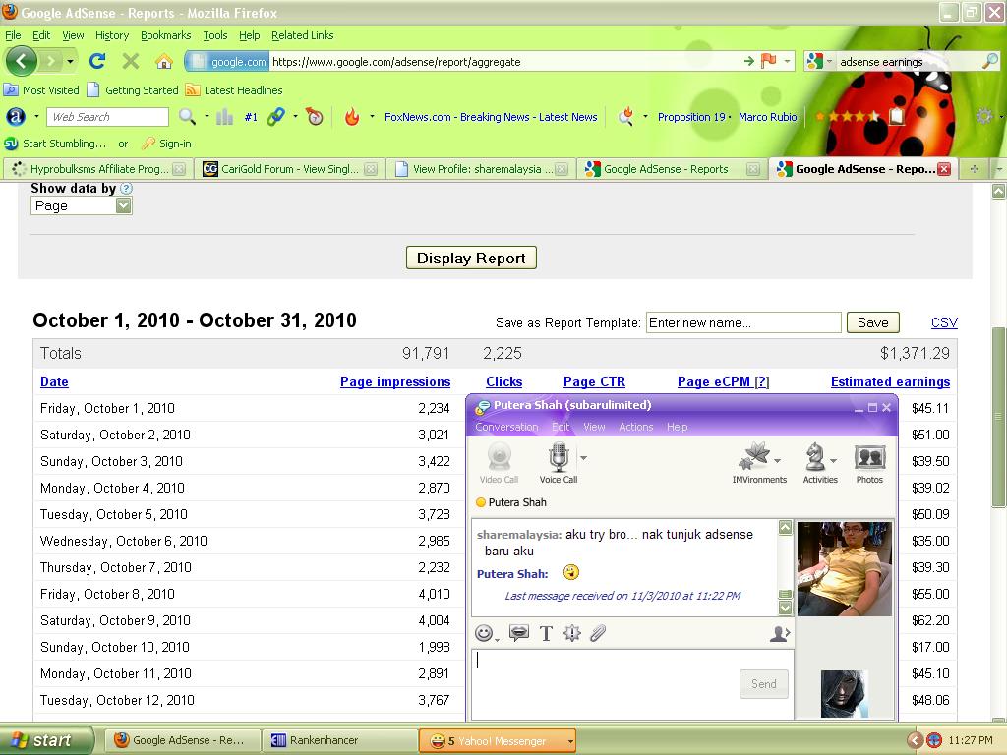Open the Tools menu in Firefox
Screen dimensions: 1007x755
pyautogui.click(x=215, y=35)
